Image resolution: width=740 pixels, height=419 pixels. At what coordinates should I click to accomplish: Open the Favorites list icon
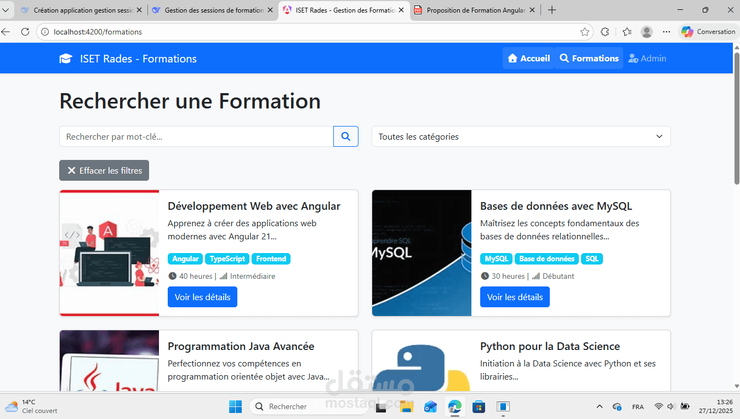[x=627, y=32]
